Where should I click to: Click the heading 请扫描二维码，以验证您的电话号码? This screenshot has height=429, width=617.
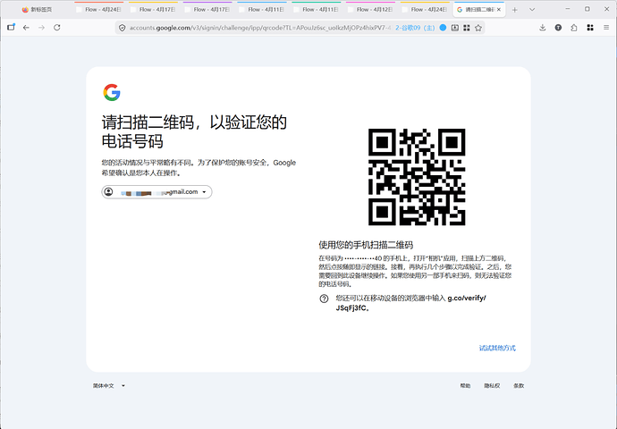[194, 131]
